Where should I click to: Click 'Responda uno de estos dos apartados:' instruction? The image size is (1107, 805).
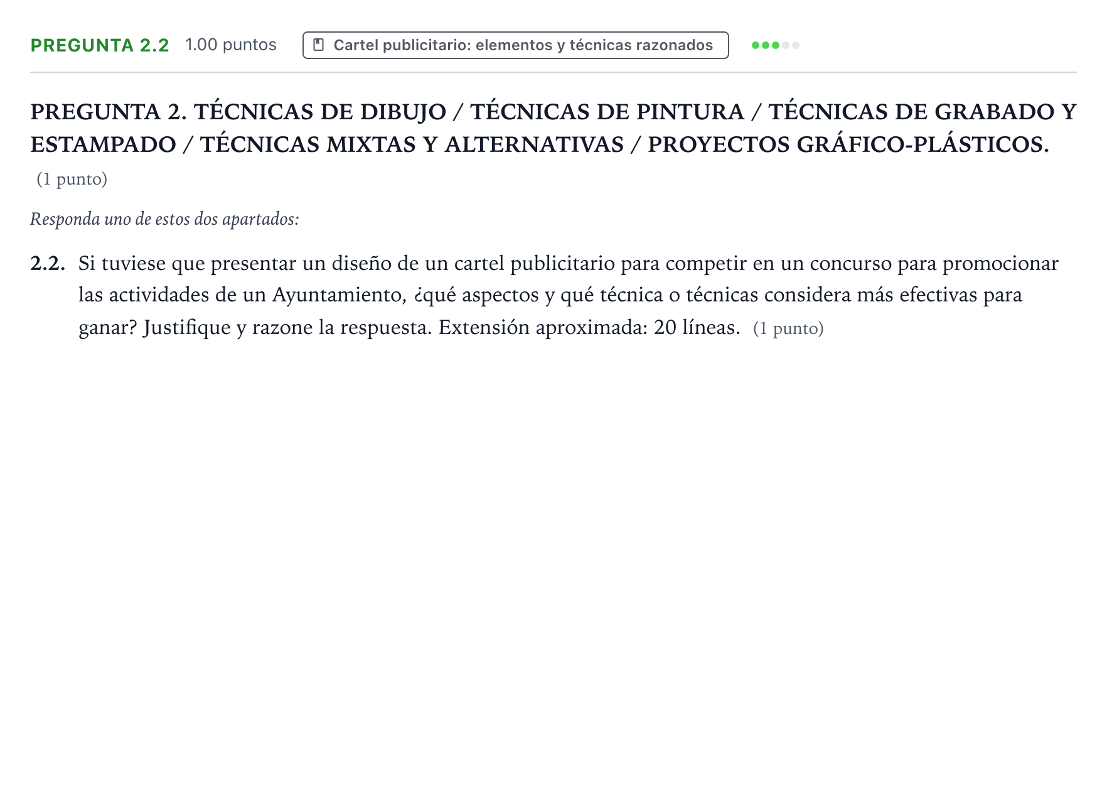tap(164, 219)
